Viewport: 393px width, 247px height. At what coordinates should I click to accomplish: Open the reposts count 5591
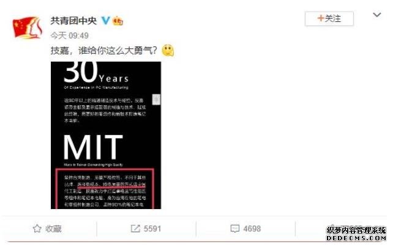click(152, 229)
